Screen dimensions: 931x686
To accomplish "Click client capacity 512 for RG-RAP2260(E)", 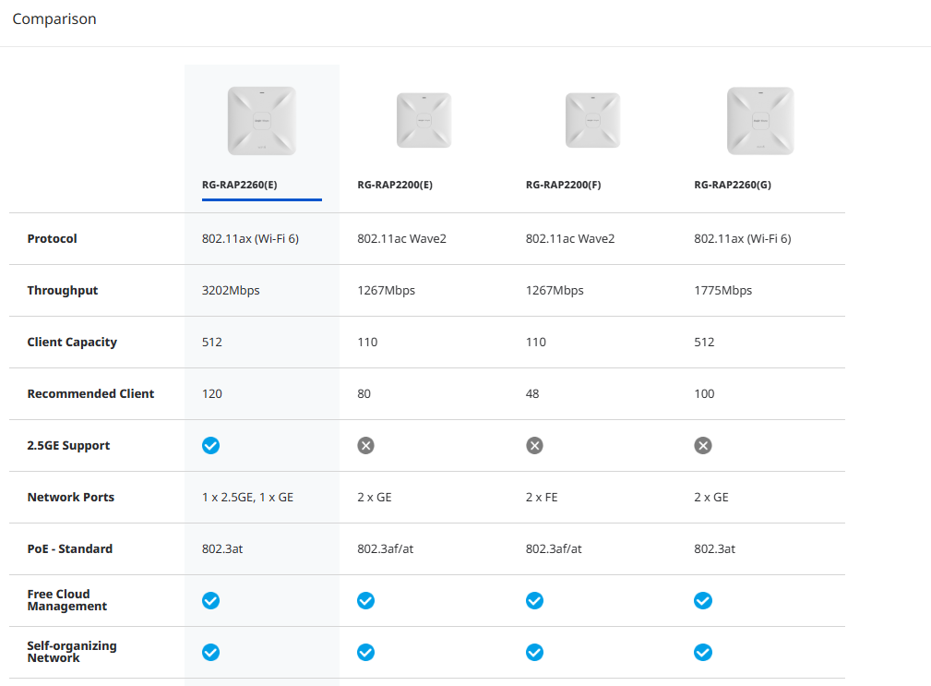I will [211, 343].
